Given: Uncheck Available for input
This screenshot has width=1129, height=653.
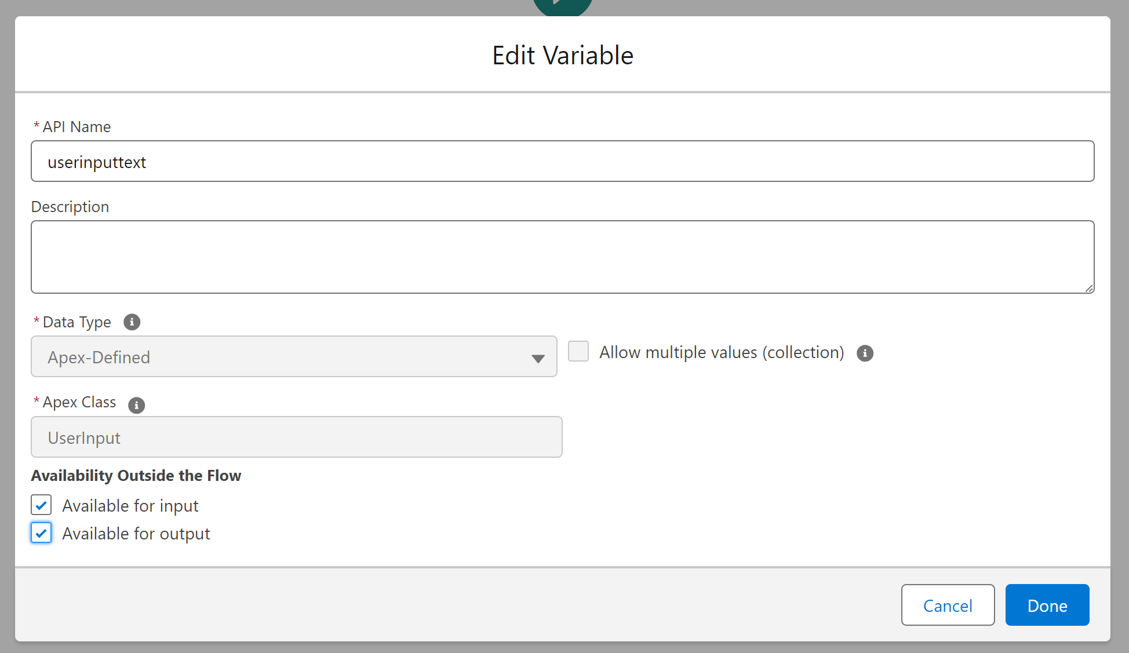Looking at the screenshot, I should (41, 505).
